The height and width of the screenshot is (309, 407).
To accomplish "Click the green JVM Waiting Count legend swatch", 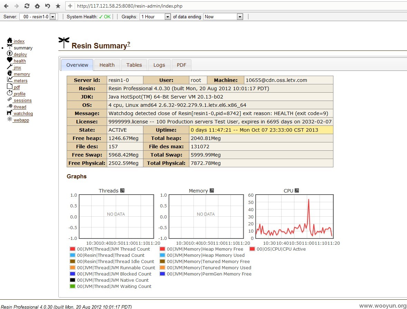I will point(73,287).
